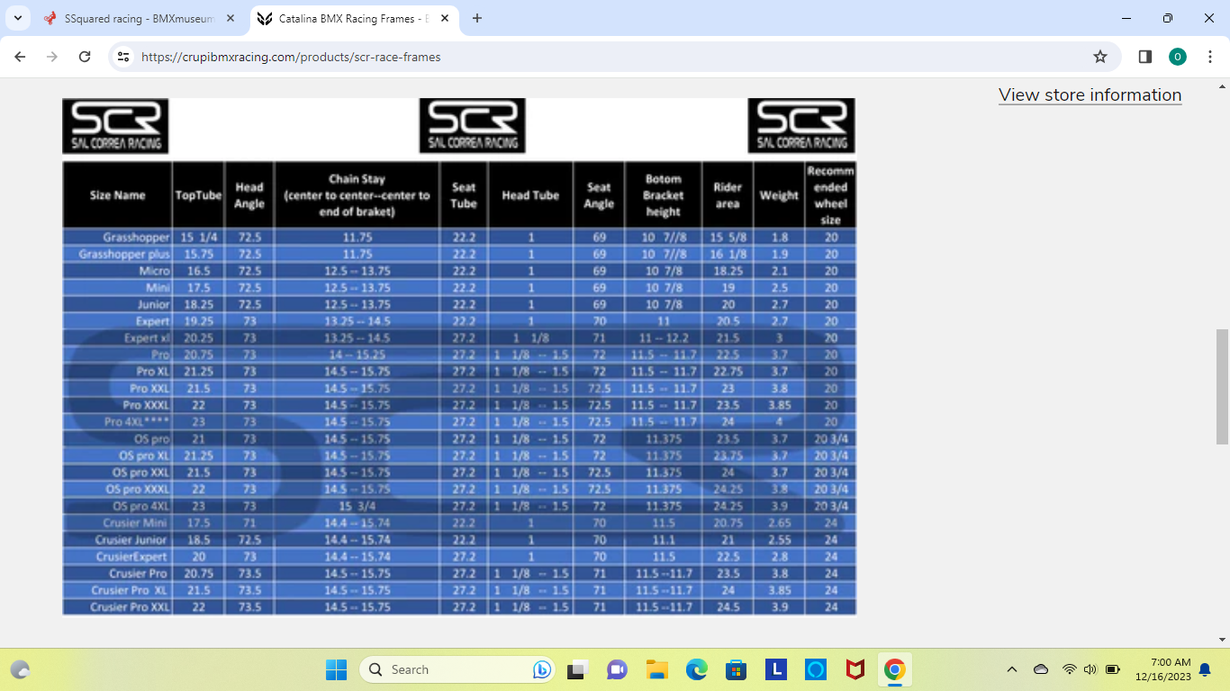1230x691 pixels.
Task: Click the 'Rider area' column header
Action: pos(728,195)
